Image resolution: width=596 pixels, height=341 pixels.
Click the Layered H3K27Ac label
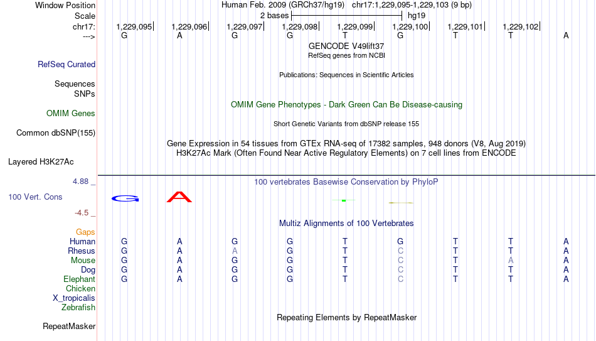click(x=41, y=162)
